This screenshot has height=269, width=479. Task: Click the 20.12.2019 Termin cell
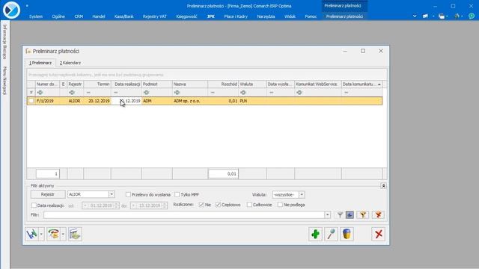[97, 101]
